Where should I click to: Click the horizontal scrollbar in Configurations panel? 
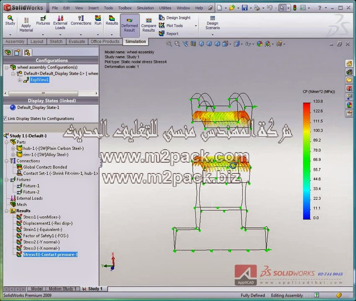coord(44,93)
